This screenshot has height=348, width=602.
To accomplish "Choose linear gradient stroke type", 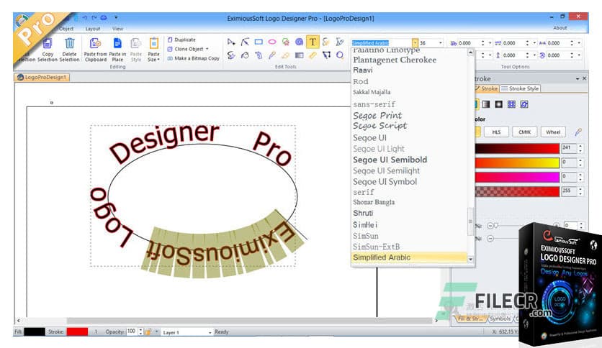I will pos(485,104).
